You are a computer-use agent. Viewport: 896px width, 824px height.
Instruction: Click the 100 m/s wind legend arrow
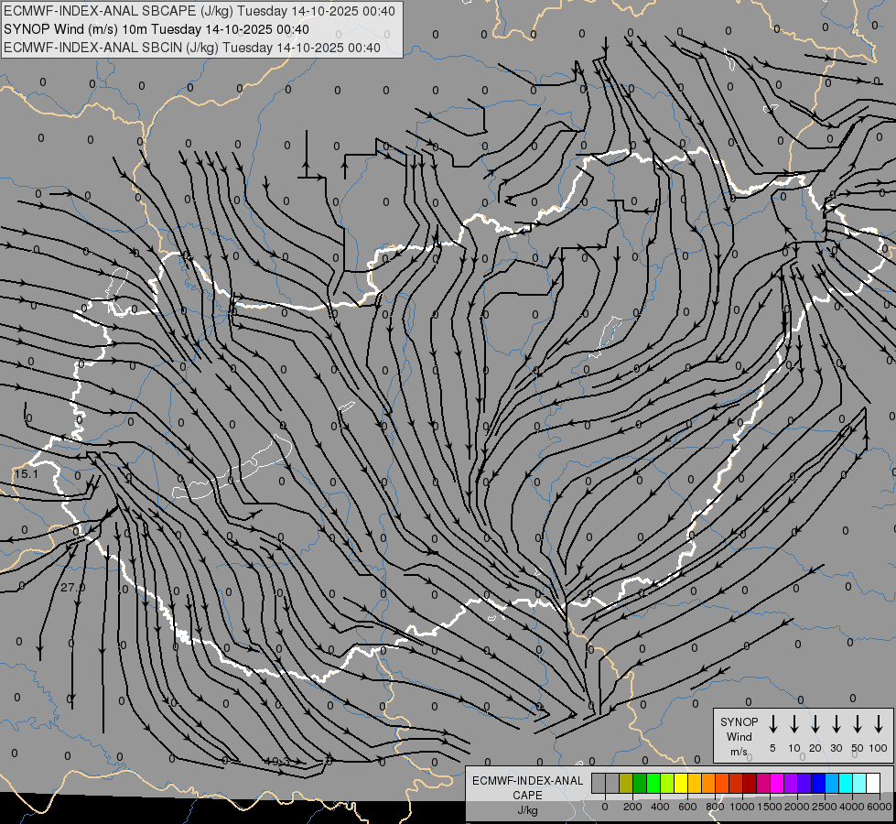(x=879, y=724)
